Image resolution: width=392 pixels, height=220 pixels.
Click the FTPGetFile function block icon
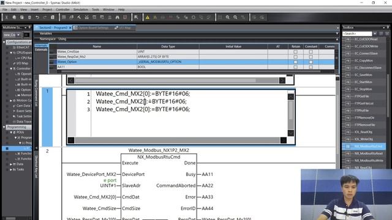tap(348, 97)
